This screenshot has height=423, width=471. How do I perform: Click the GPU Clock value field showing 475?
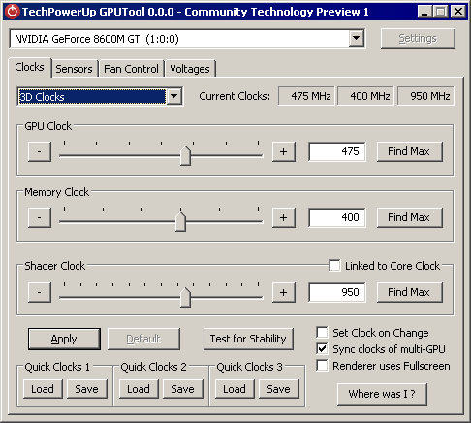pyautogui.click(x=337, y=151)
